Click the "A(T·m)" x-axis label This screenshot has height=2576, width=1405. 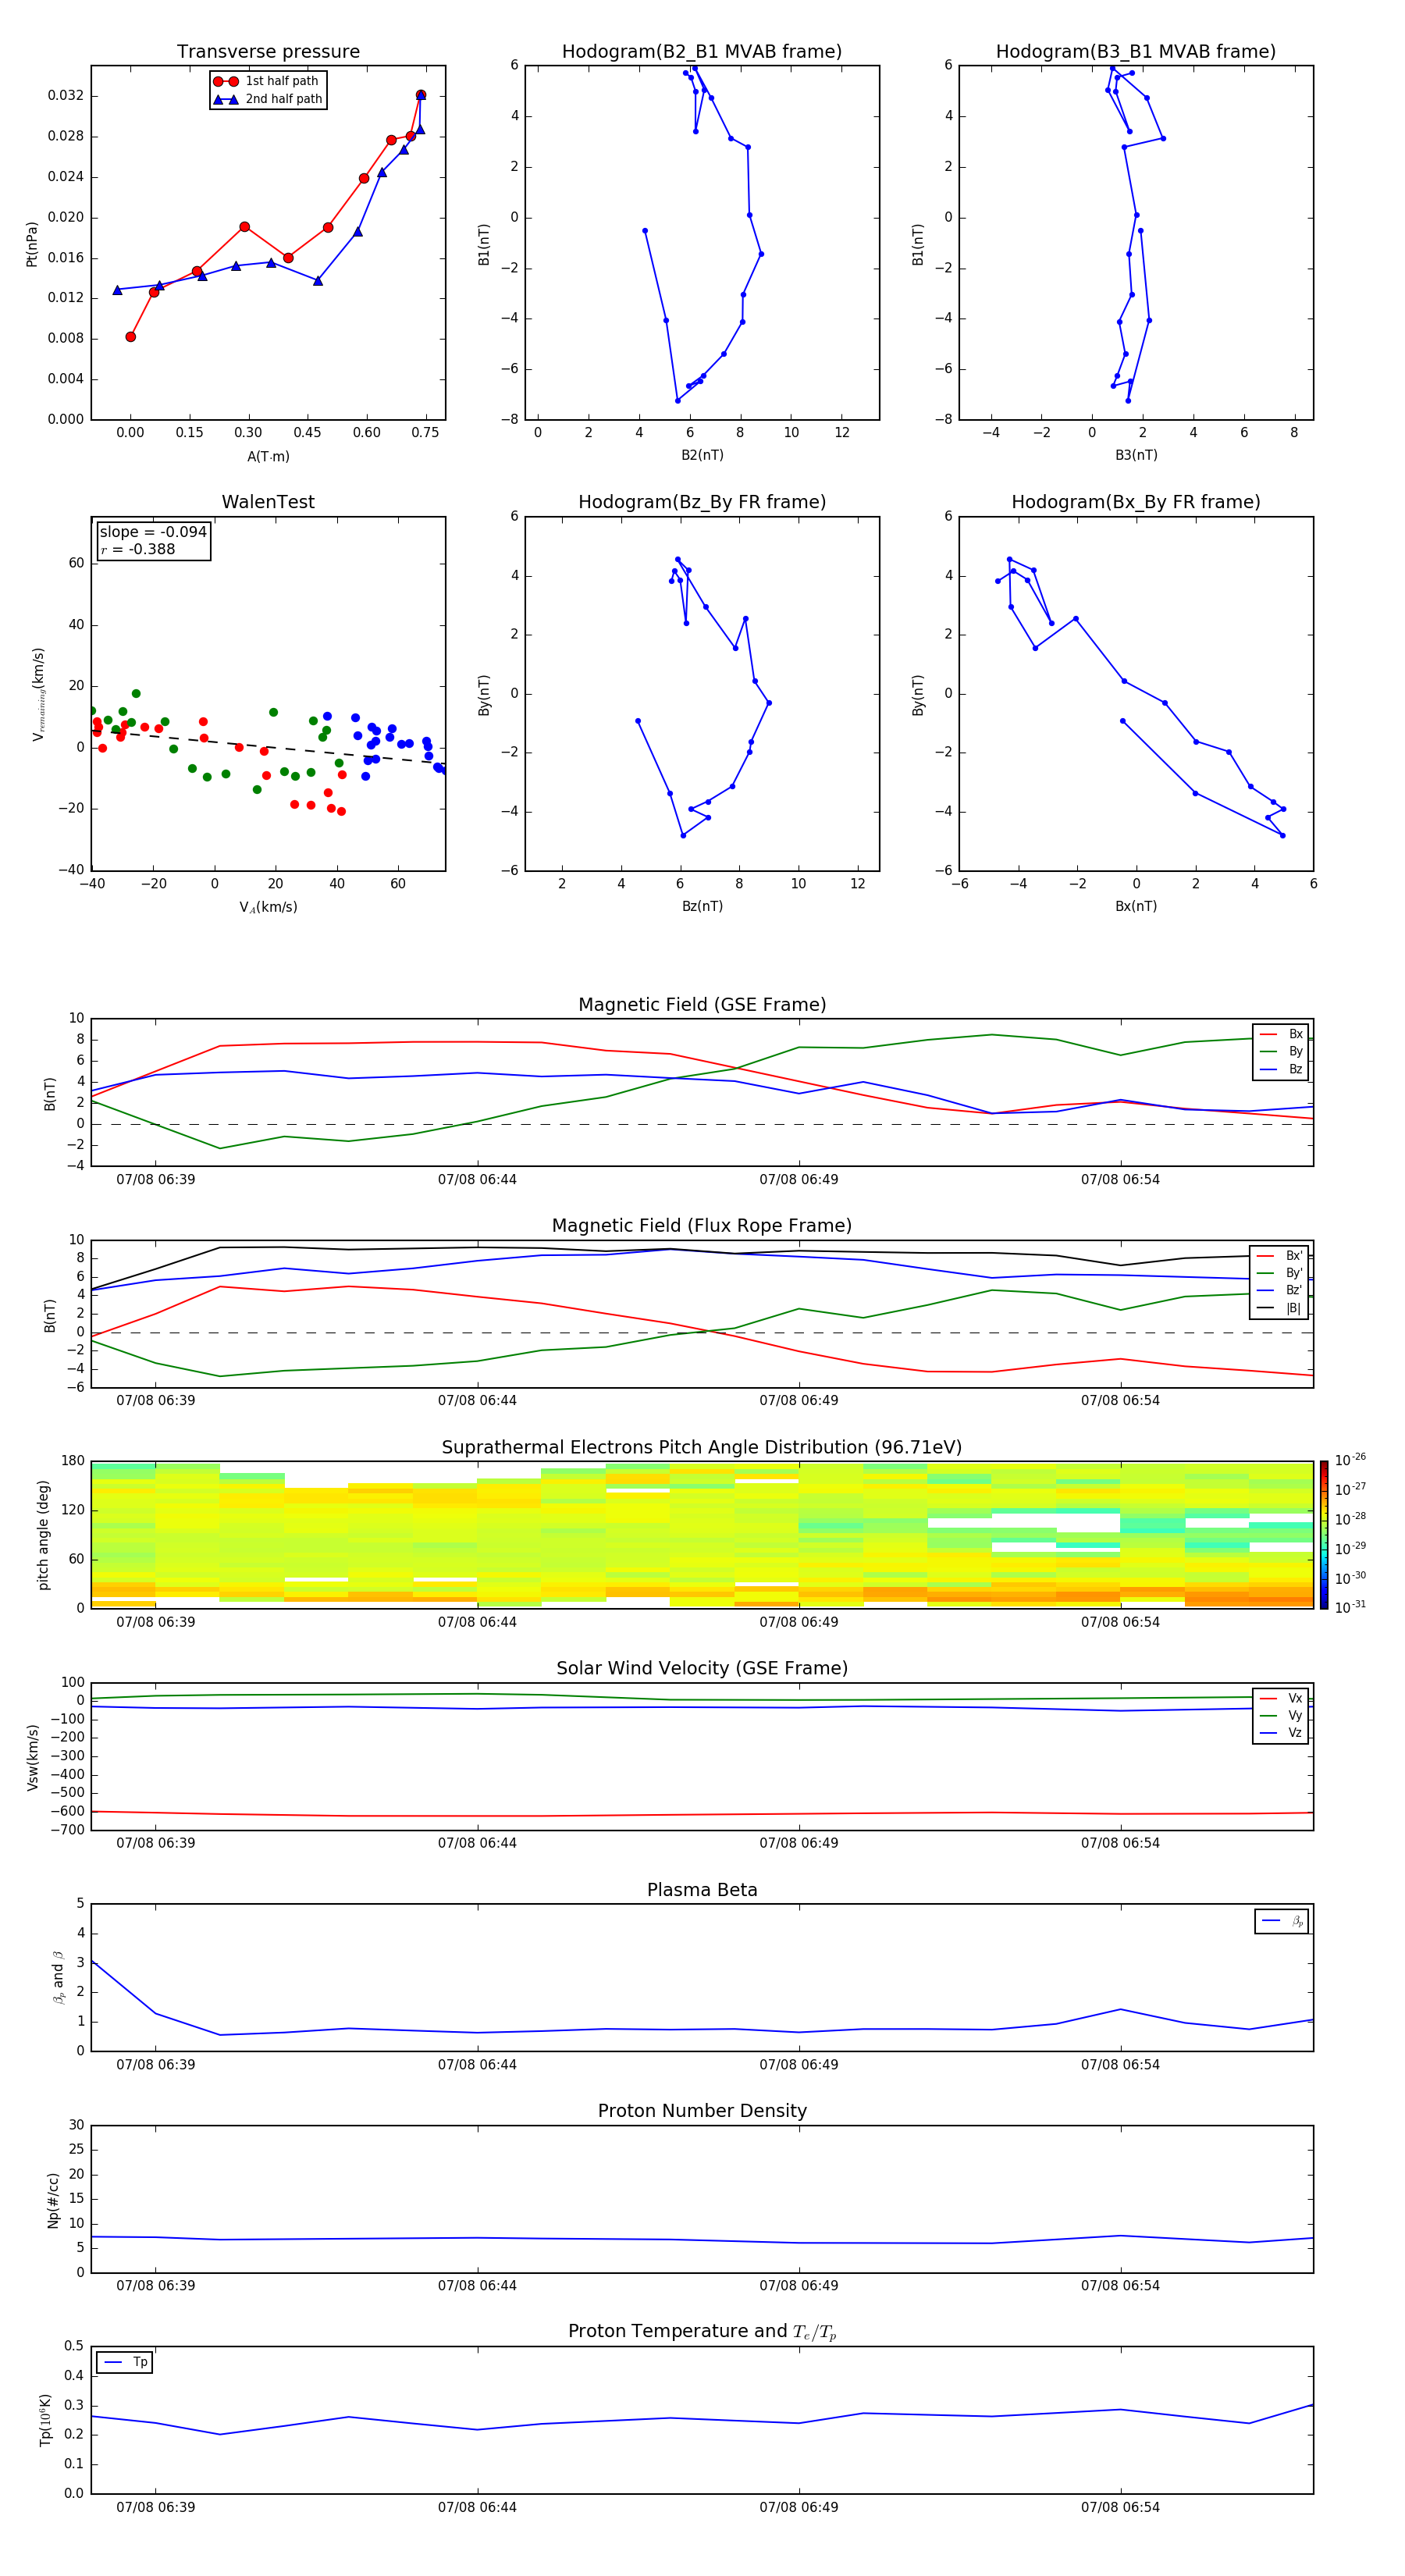pos(268,457)
